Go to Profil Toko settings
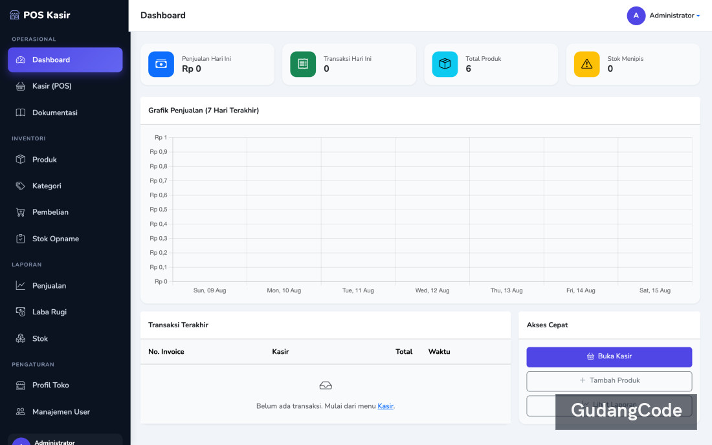The width and height of the screenshot is (712, 445). click(65, 385)
